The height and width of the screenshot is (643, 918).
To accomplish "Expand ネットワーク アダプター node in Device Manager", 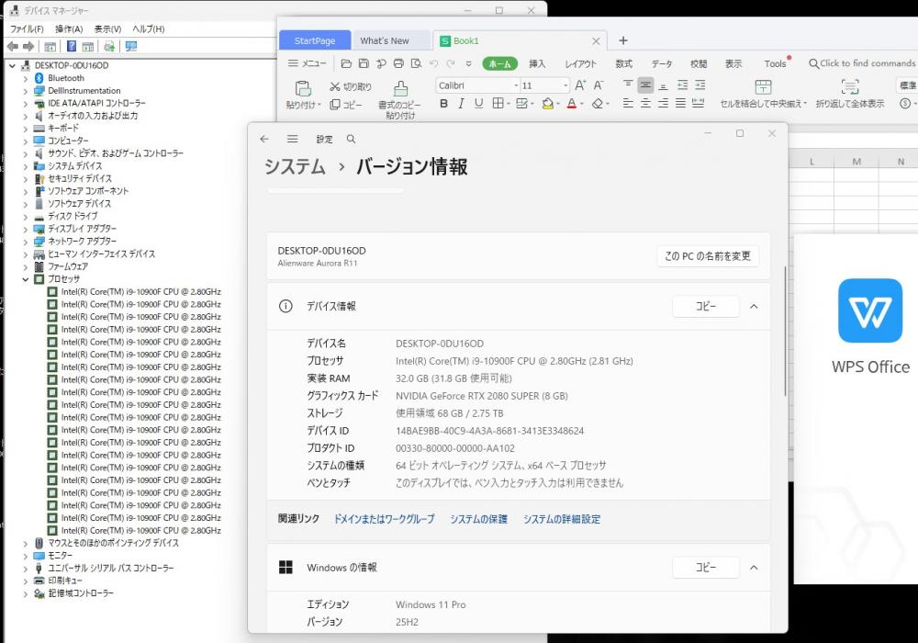I will click(25, 242).
